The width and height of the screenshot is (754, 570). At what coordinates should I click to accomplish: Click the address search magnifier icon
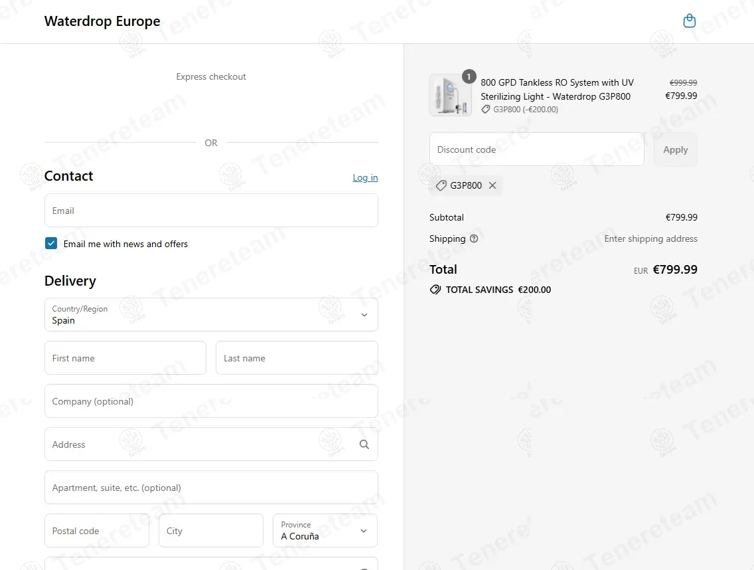tap(364, 444)
